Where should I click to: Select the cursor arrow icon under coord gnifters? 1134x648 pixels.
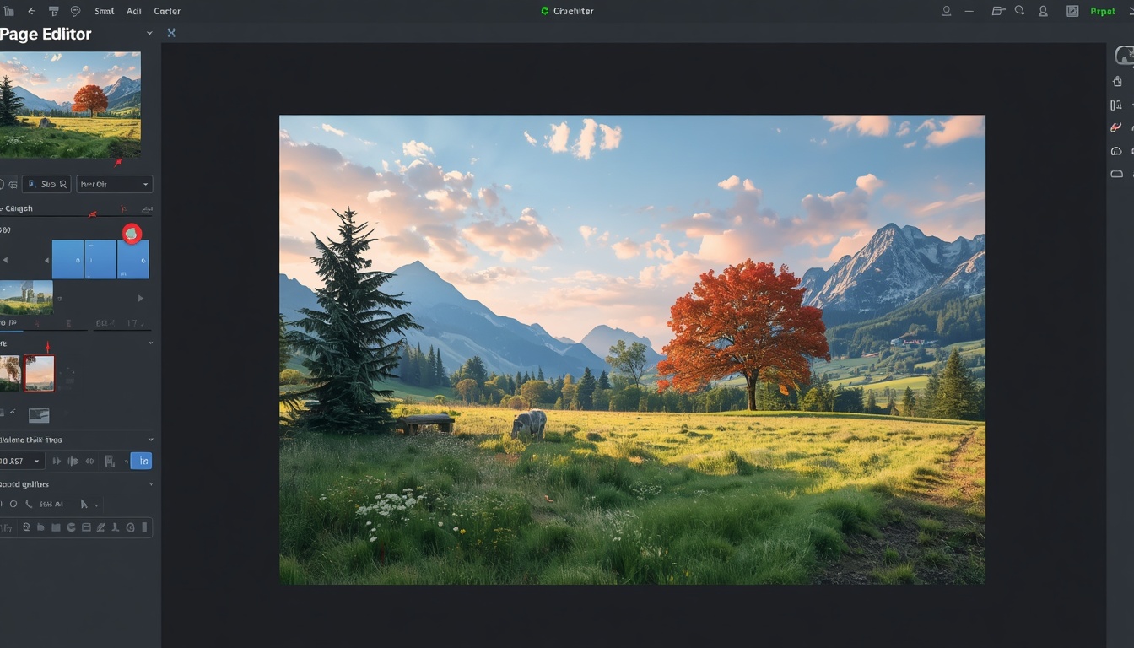coord(84,504)
